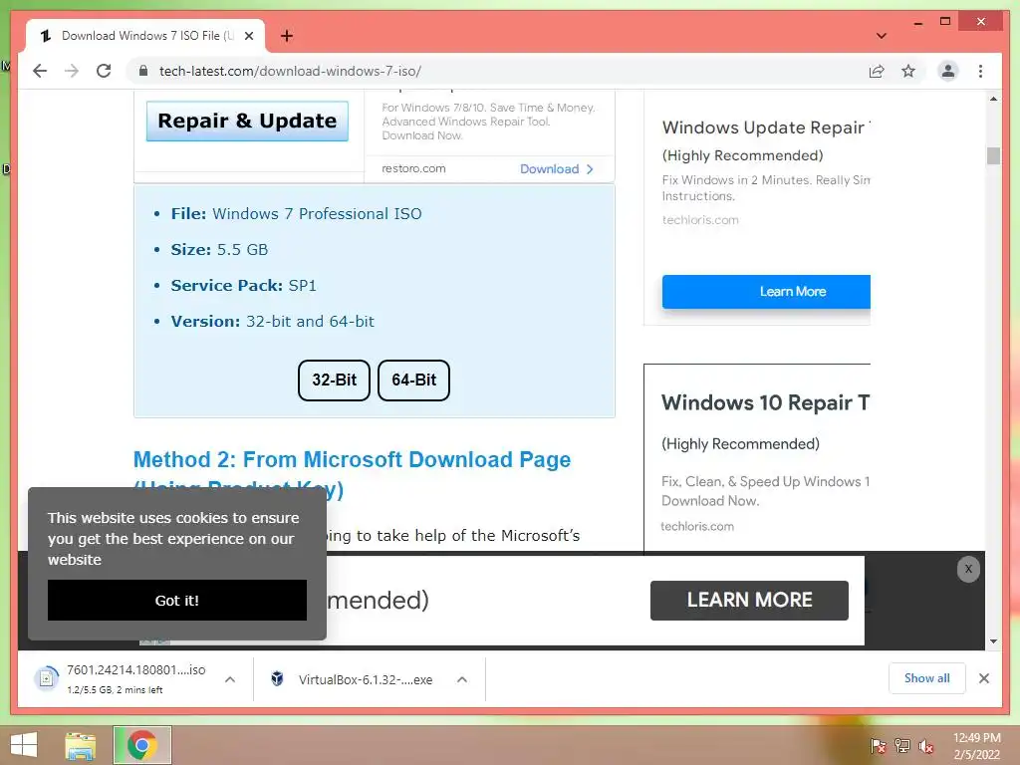
Task: Click the page vertical scrollbar thumb
Action: (993, 155)
